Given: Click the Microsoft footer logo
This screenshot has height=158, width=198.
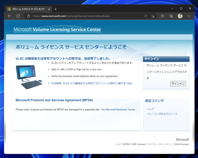Looking at the screenshot, I should tap(182, 139).
